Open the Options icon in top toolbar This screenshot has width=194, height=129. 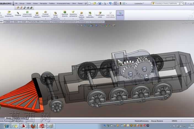(124, 4)
